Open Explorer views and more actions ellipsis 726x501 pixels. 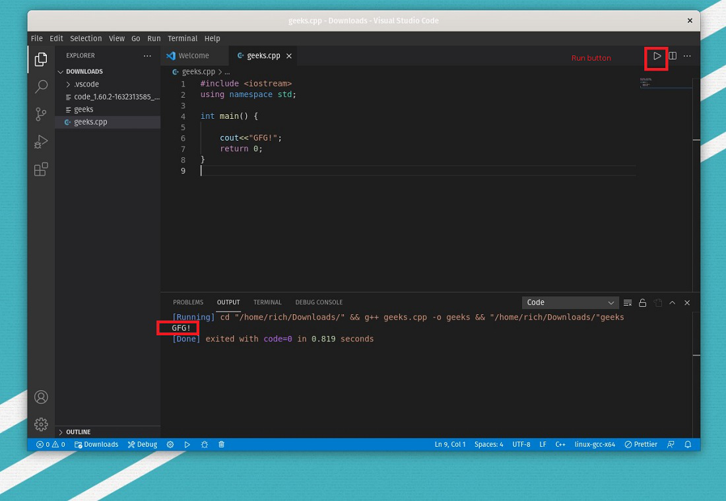tap(147, 55)
